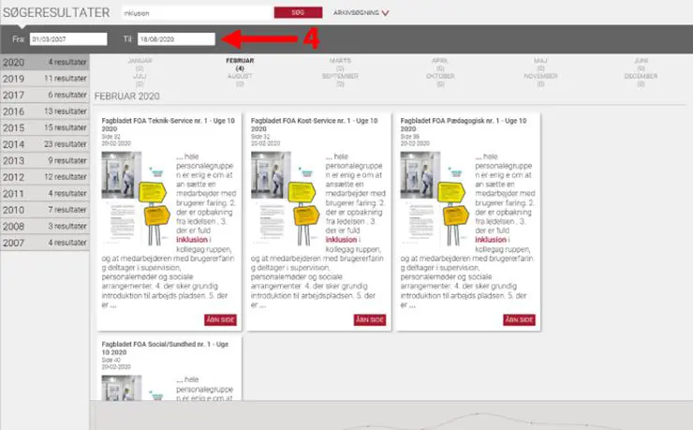Click the timeline graph at the bottom
The height and width of the screenshot is (430, 693).
click(391, 418)
